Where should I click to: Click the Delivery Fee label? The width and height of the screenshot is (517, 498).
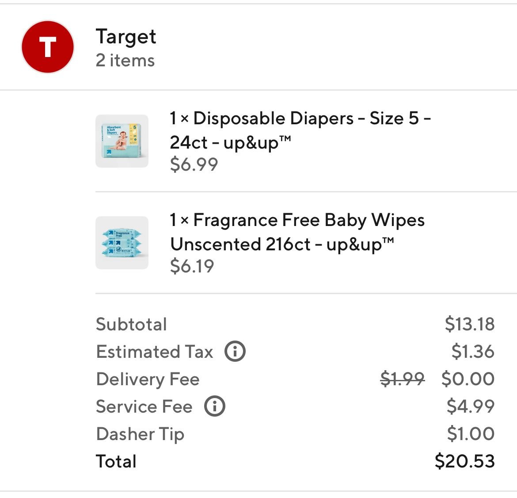click(x=148, y=379)
